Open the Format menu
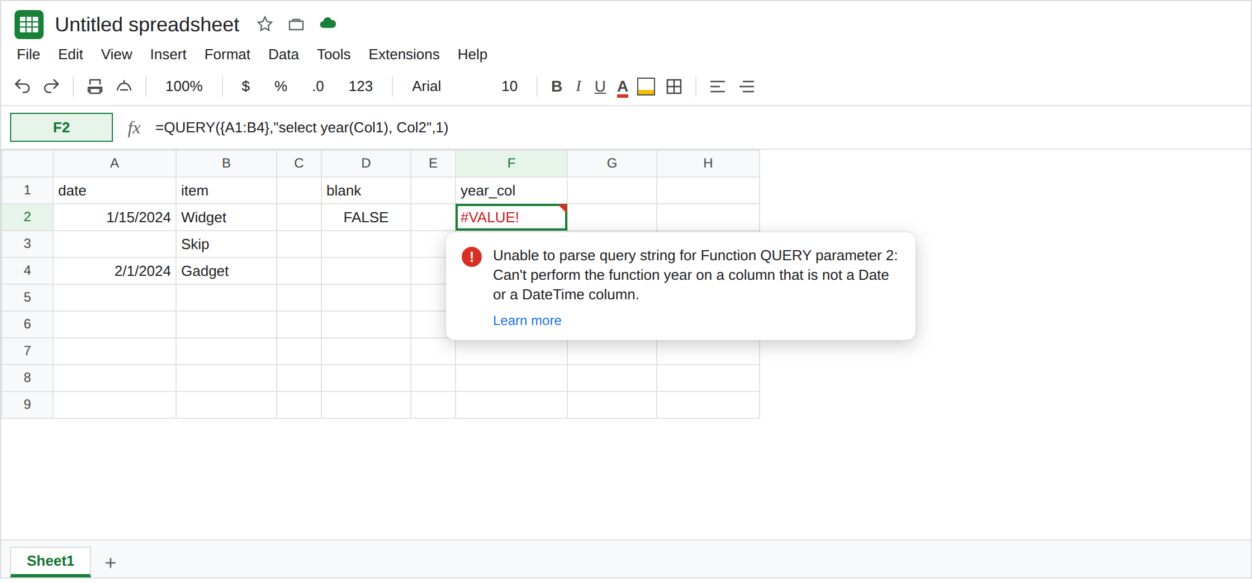 [227, 54]
